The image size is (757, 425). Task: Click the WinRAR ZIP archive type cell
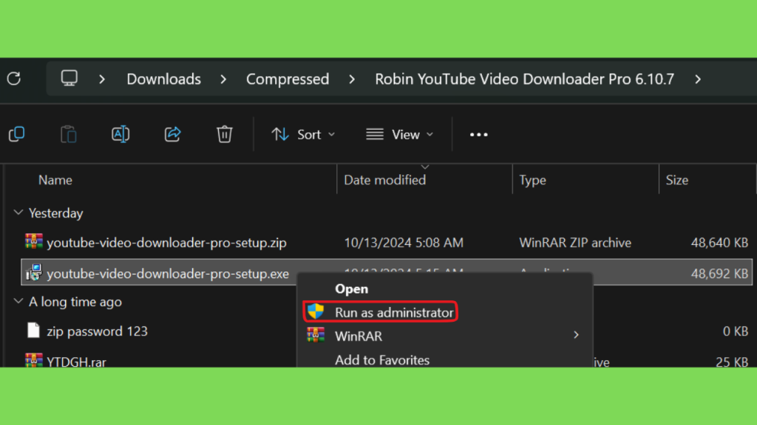tap(575, 242)
